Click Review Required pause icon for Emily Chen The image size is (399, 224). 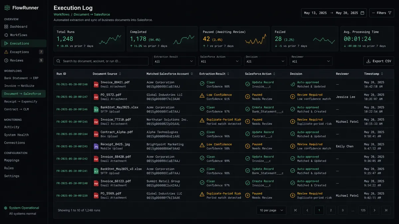click(x=293, y=146)
